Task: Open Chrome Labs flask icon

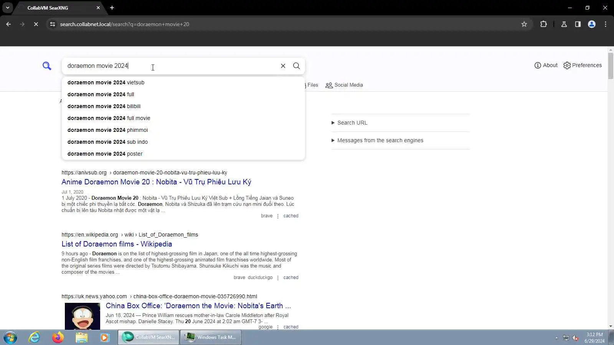Action: (564, 24)
